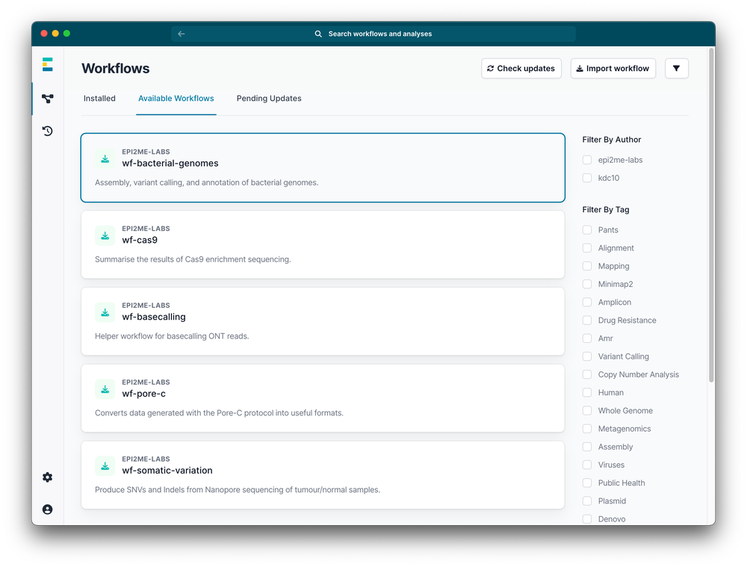747x567 pixels.
Task: Check the epi2me-labs author filter
Action: tap(587, 160)
